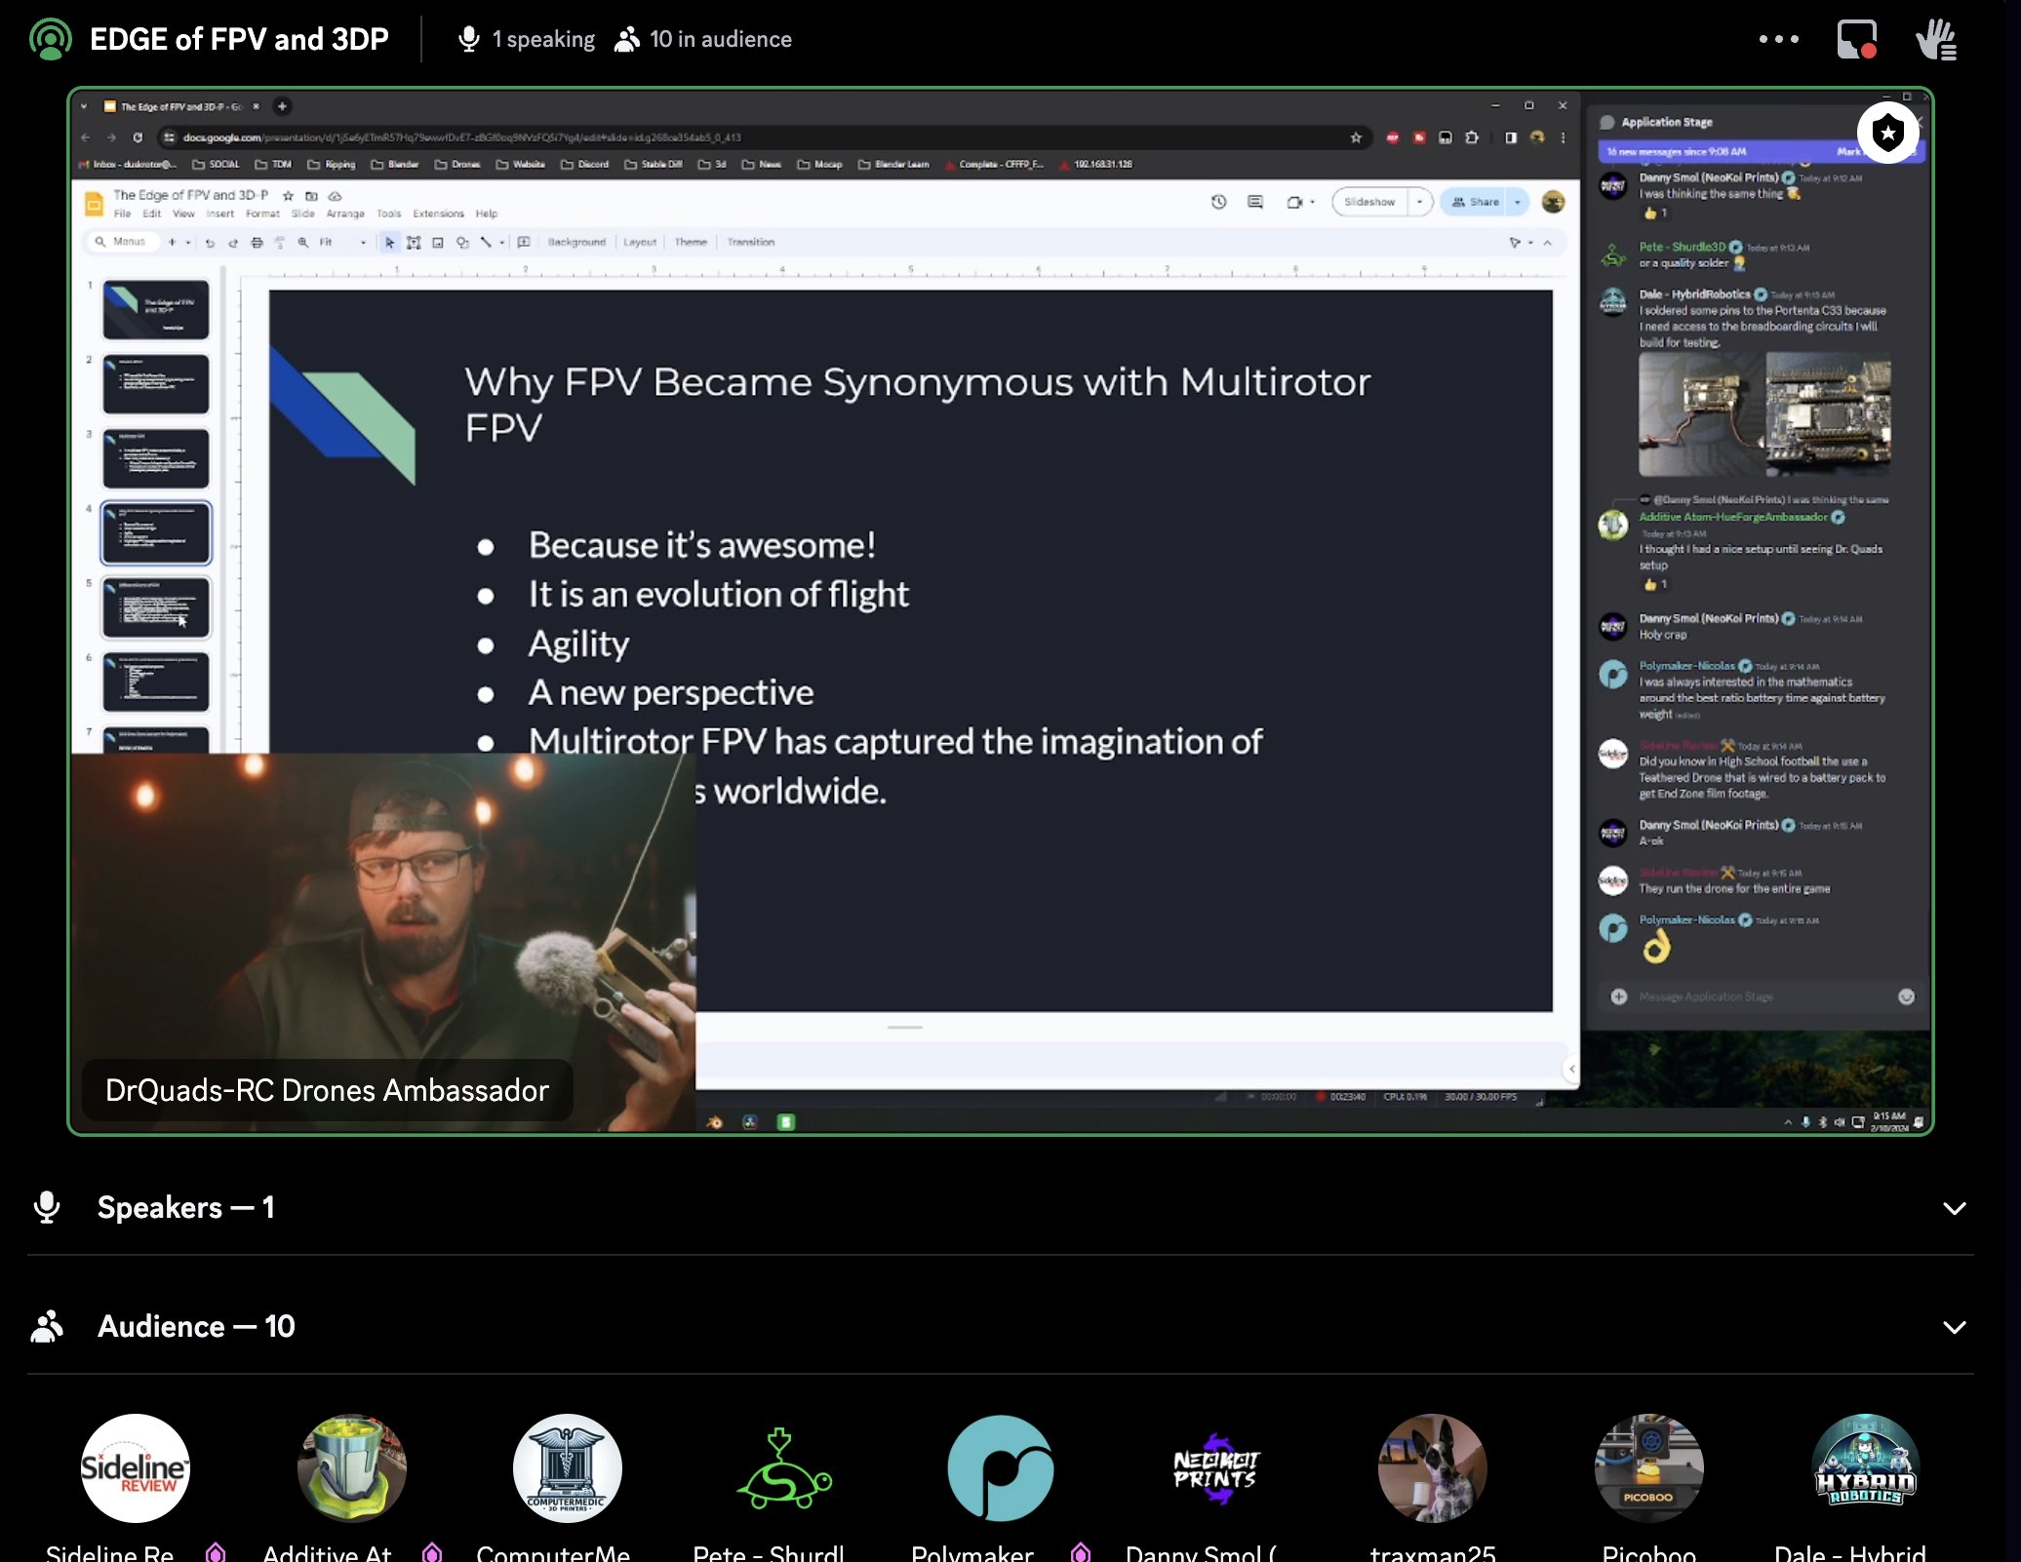Click the camera record icon in Slides
This screenshot has width=2021, height=1562.
click(x=1294, y=202)
